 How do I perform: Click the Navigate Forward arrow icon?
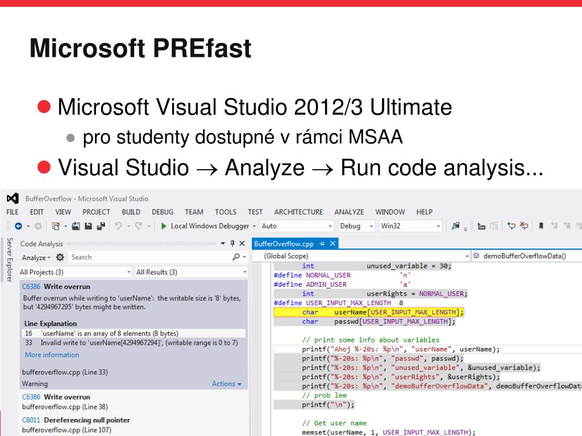38,226
